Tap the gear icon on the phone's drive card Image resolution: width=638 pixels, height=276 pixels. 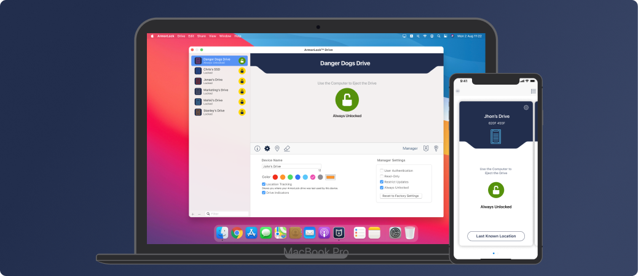526,107
